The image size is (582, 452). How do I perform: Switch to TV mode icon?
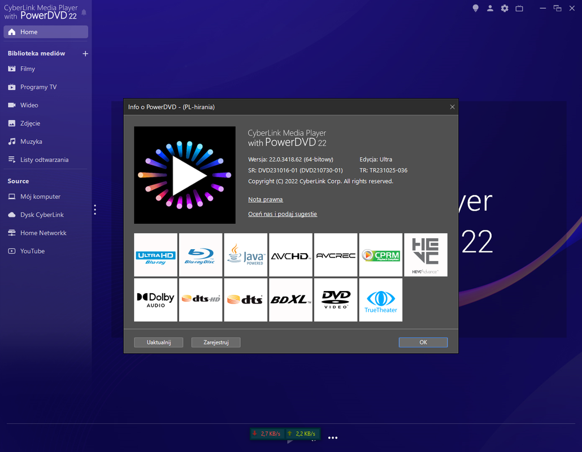point(519,8)
